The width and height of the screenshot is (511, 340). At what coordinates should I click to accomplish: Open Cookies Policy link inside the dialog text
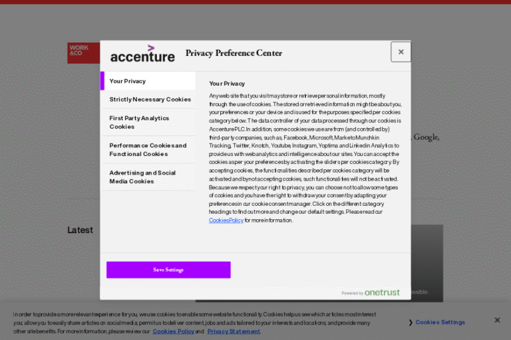click(x=226, y=220)
